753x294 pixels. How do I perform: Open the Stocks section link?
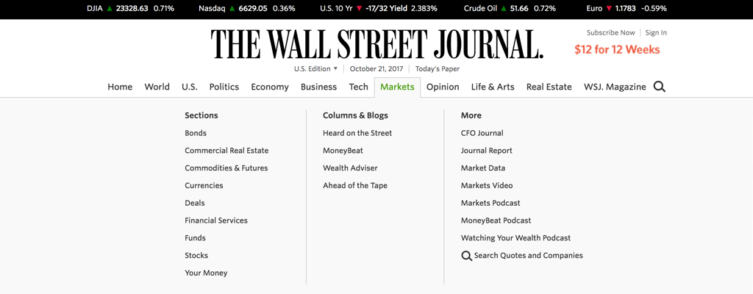196,256
